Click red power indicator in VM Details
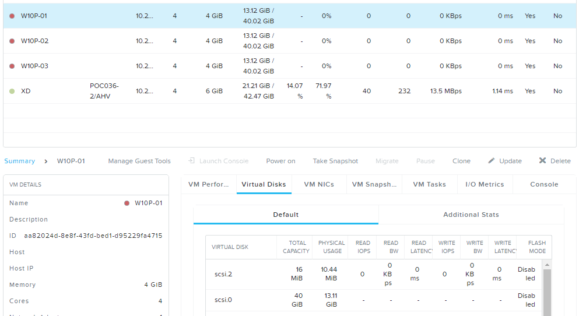 [127, 203]
